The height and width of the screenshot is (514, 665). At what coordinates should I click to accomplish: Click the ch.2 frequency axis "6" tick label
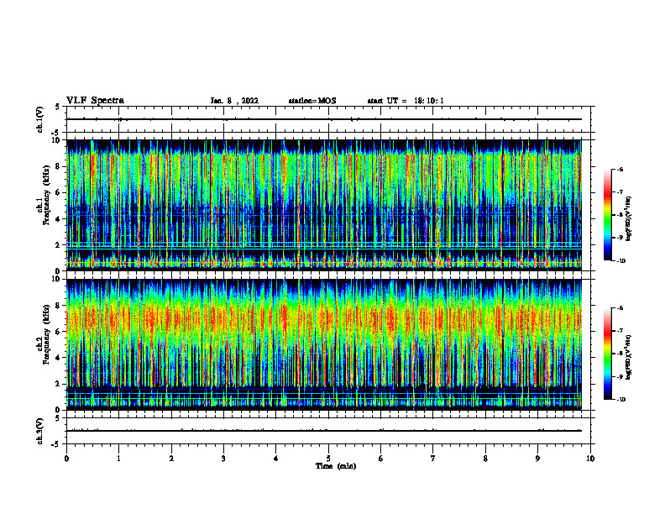pyautogui.click(x=59, y=332)
